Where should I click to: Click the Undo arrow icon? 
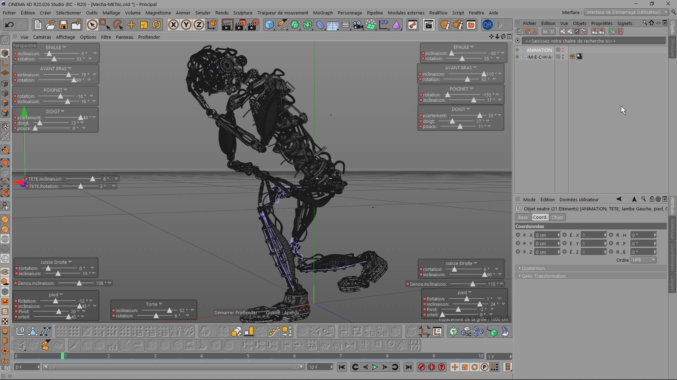10,25
